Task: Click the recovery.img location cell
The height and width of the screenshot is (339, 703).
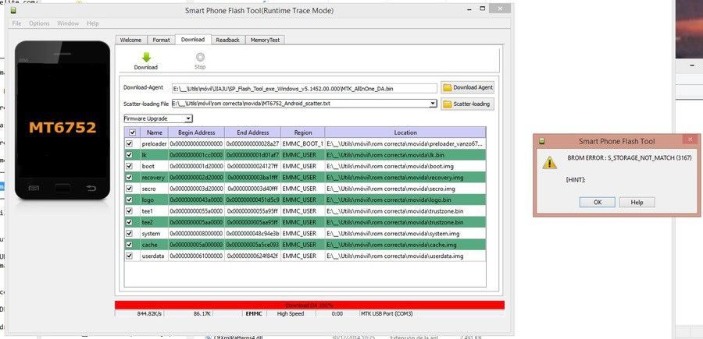Action: pyautogui.click(x=405, y=178)
